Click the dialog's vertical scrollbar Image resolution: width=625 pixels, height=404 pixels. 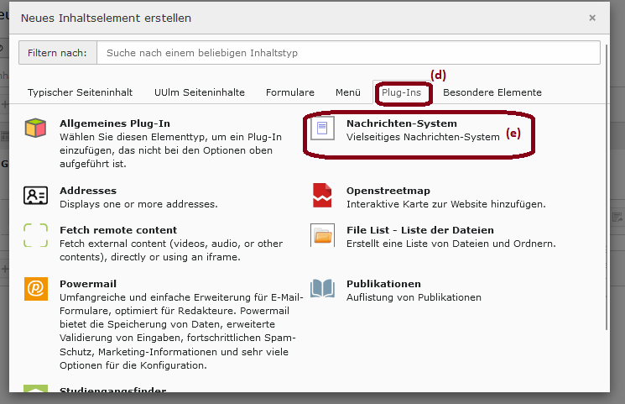(607, 185)
